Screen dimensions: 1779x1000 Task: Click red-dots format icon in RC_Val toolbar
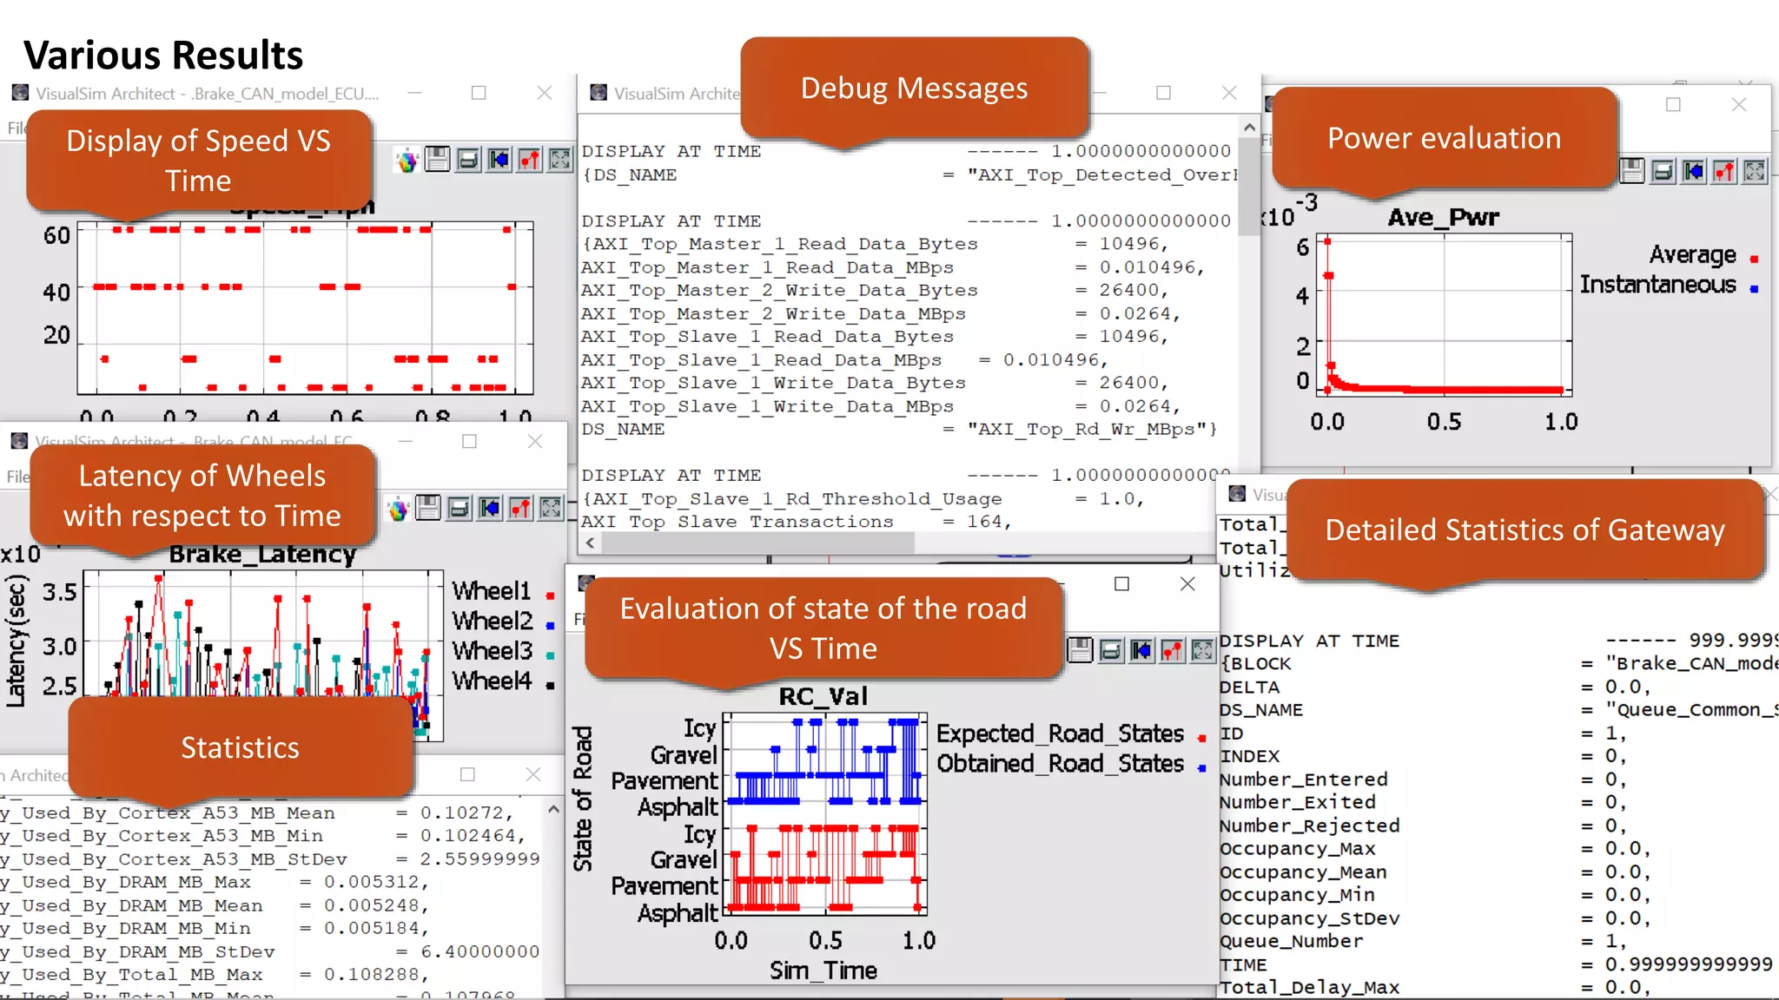point(1172,650)
